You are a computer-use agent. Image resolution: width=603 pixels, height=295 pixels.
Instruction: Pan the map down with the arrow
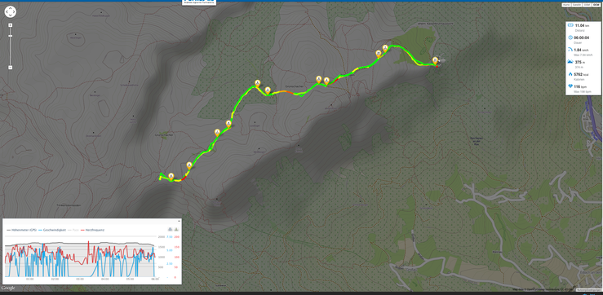(11, 16)
